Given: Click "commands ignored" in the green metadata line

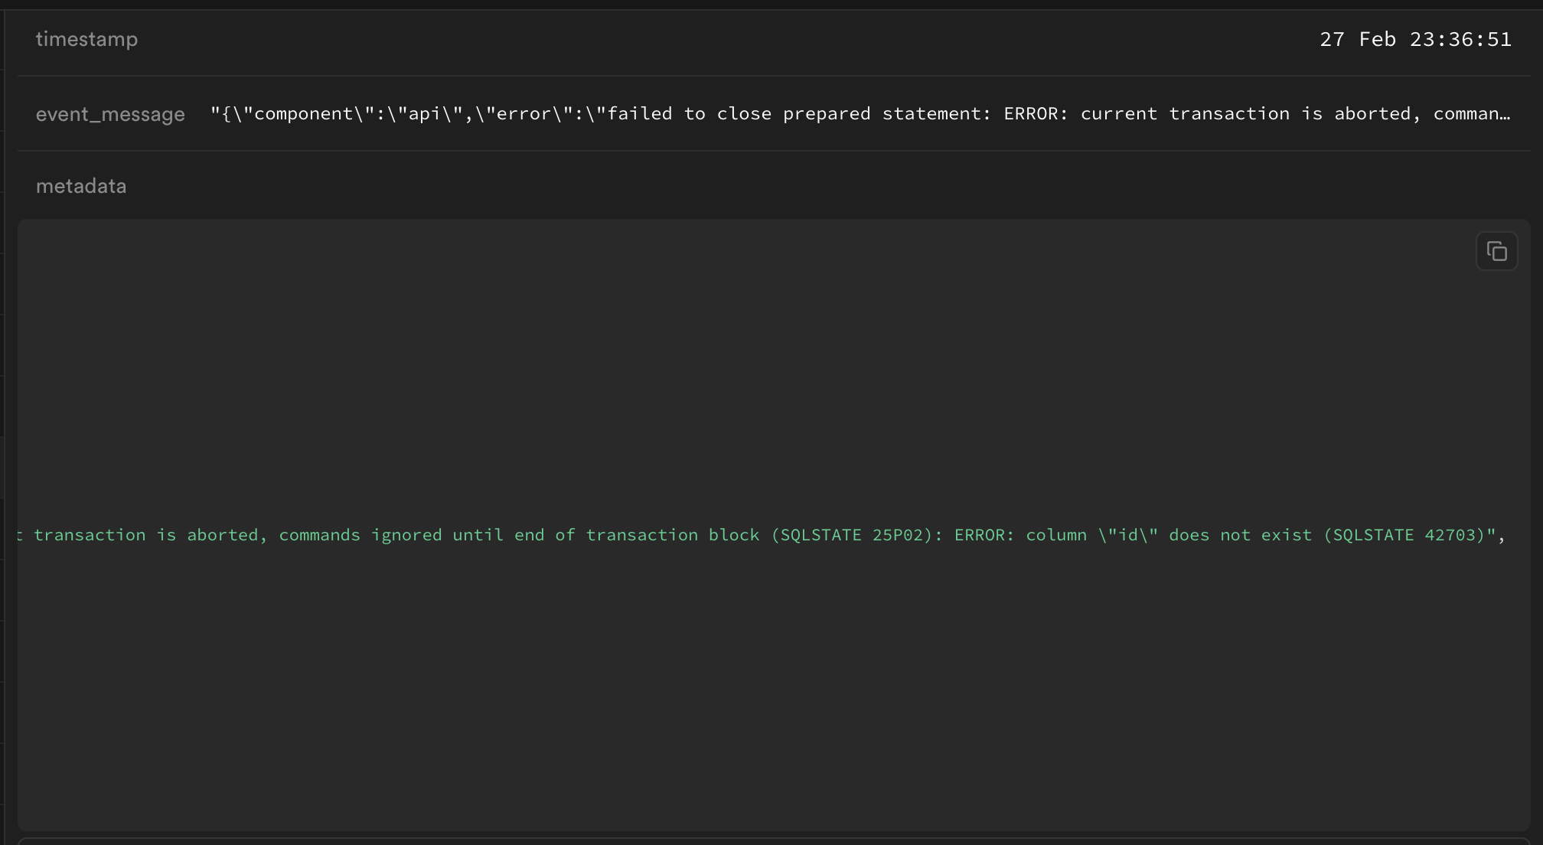Looking at the screenshot, I should pos(360,535).
